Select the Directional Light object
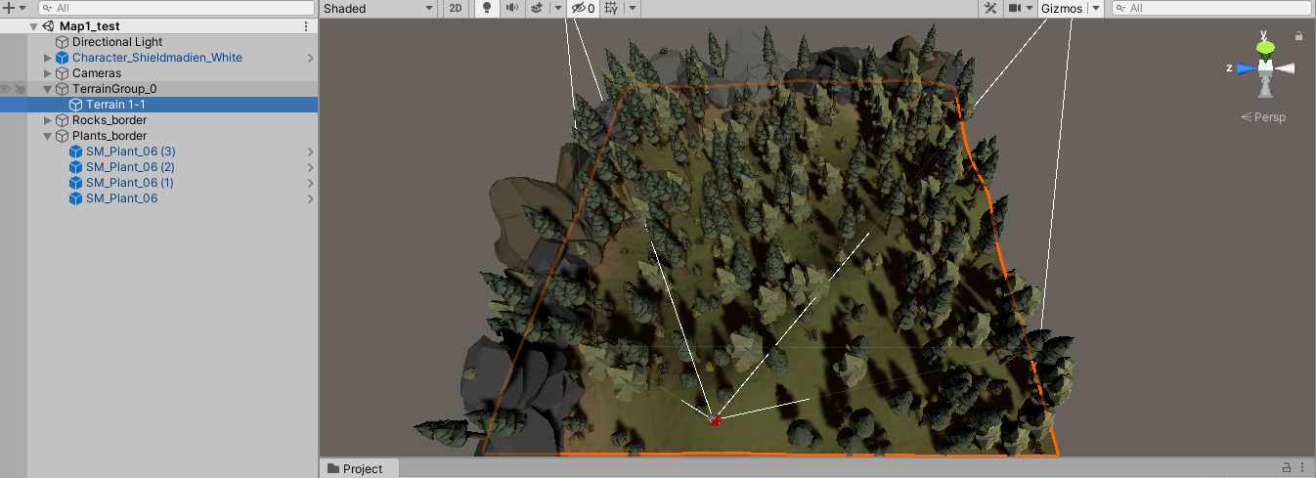Screen dimensions: 1316x478 point(117,42)
